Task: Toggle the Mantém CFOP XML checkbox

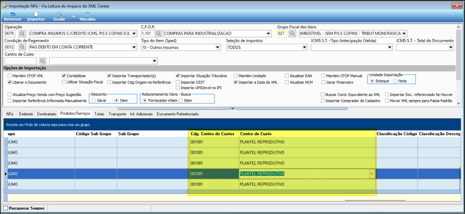Action: [10, 76]
